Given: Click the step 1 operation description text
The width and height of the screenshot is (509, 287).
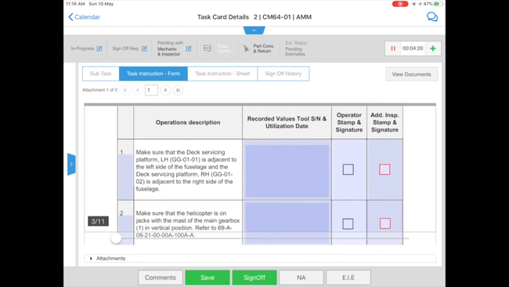Looking at the screenshot, I should 186,170.
